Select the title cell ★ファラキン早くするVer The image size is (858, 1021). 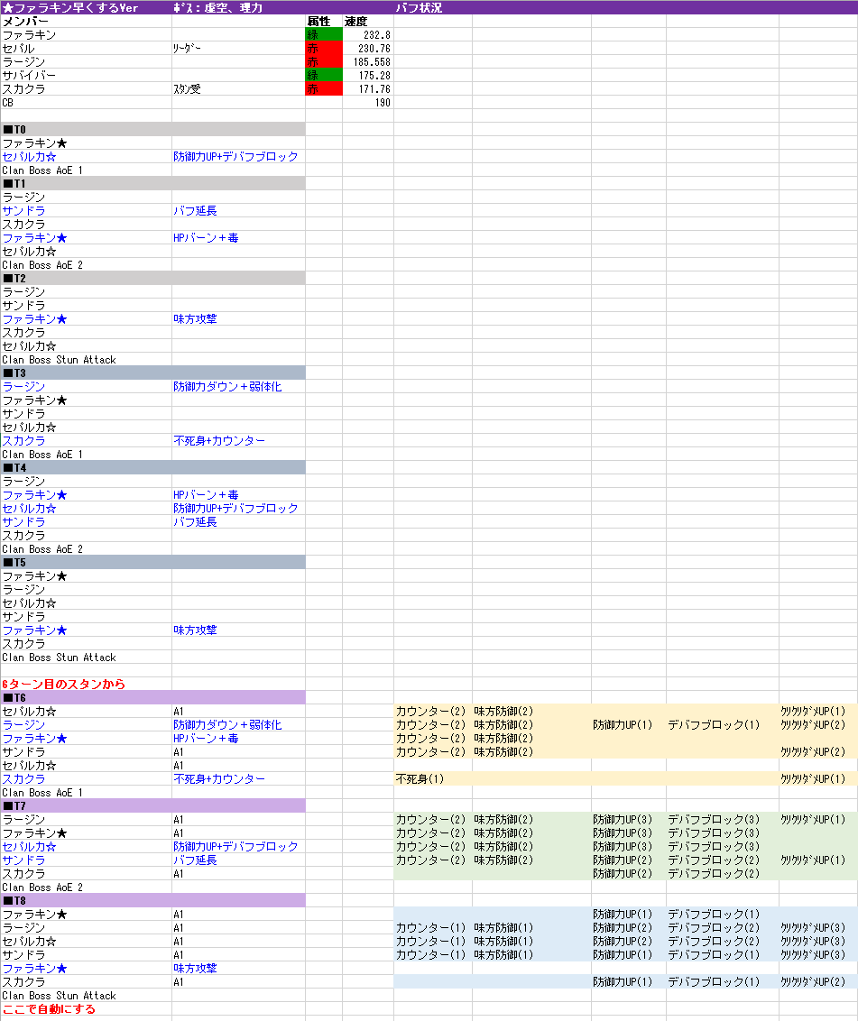point(72,7)
